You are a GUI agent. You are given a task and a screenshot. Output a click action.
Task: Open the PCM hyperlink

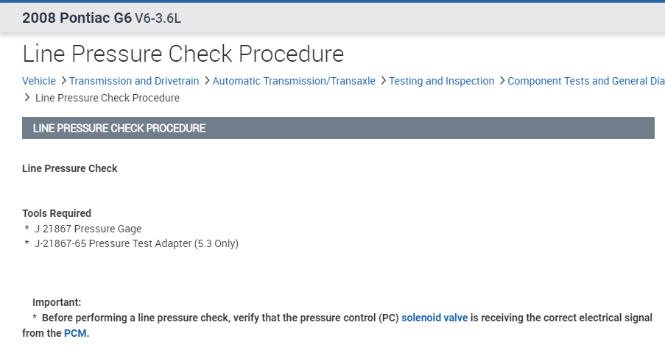click(x=75, y=333)
